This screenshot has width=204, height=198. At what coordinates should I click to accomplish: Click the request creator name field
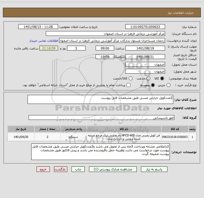(112, 41)
